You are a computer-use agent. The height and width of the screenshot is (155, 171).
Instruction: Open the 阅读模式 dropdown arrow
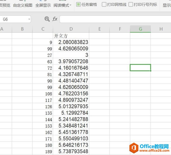point(71,5)
